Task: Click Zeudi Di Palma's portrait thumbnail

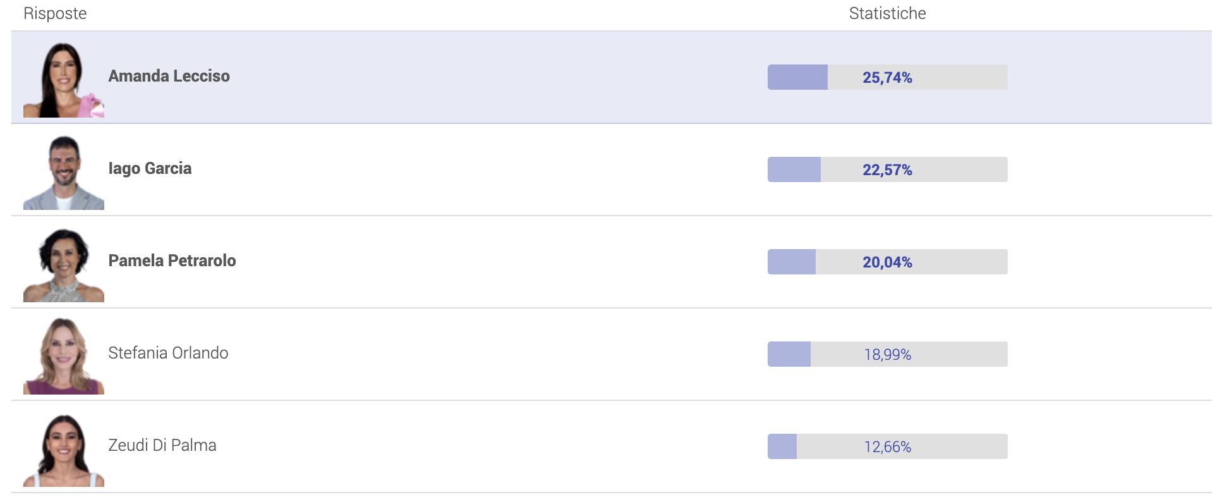Action: click(x=64, y=448)
